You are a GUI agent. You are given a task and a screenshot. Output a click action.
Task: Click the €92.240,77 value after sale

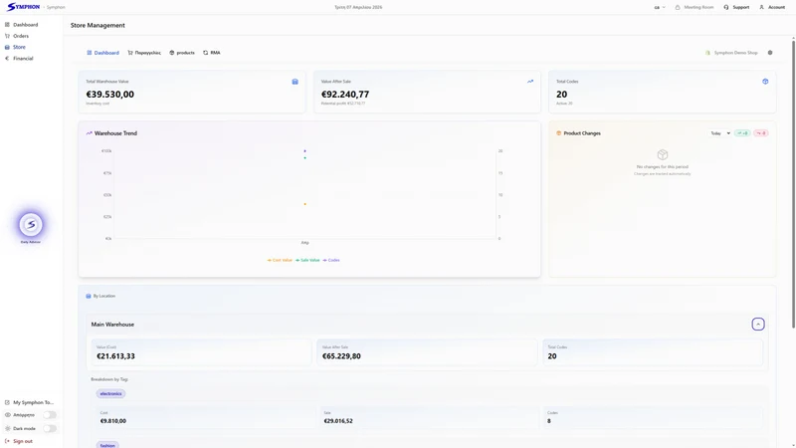click(345, 95)
